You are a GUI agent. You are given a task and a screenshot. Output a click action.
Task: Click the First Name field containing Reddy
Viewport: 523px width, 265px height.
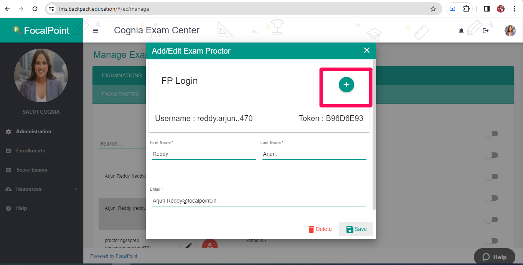(204, 154)
